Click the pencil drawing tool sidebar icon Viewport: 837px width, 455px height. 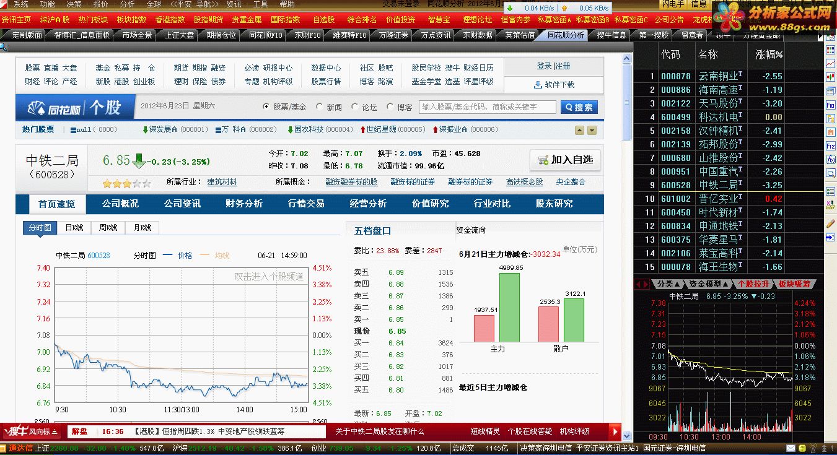[x=830, y=223]
